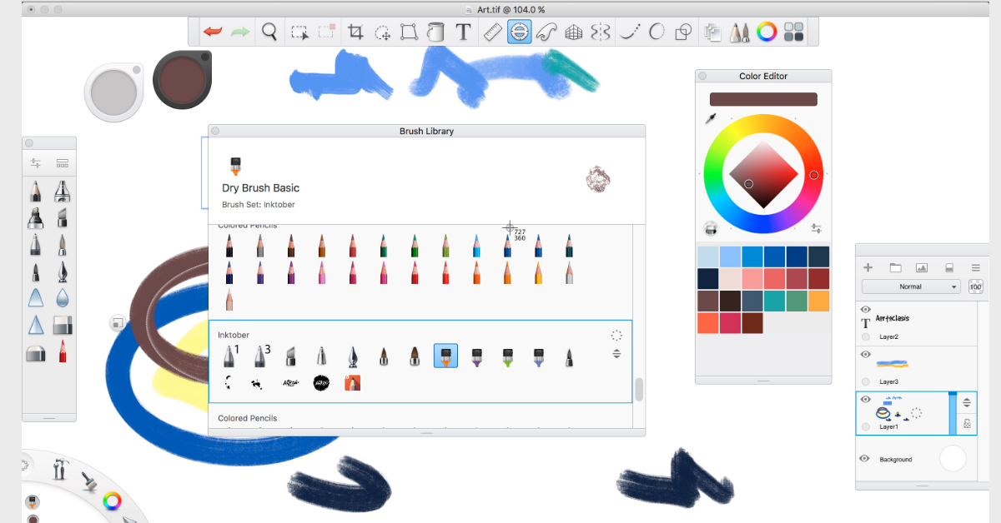Click the gray brush size puck
Image resolution: width=1001 pixels, height=523 pixels.
pos(113,91)
